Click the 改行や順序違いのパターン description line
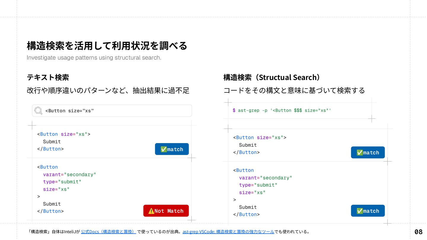 coord(108,91)
